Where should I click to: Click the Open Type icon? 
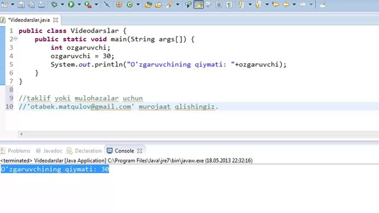[148, 4]
